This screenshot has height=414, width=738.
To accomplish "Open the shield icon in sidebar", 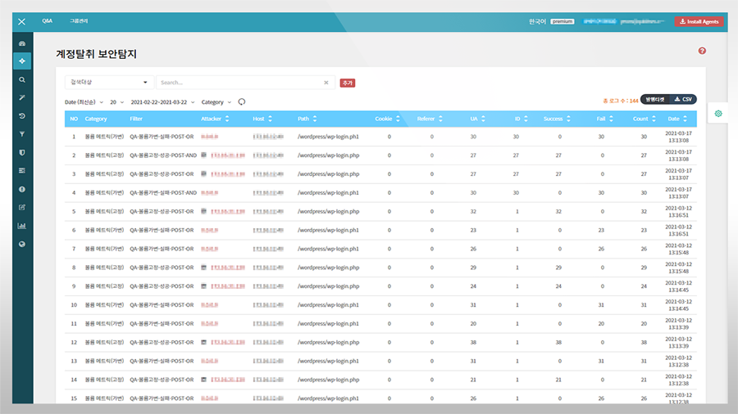I will 22,152.
